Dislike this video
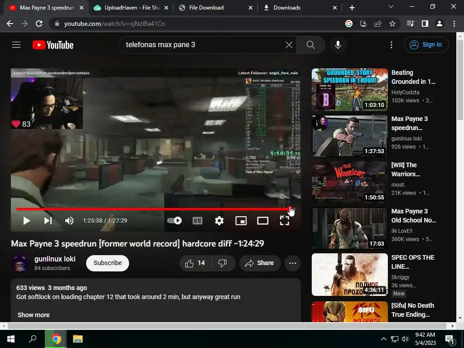 tap(222, 263)
